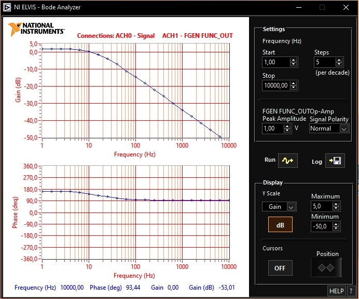The width and height of the screenshot is (359, 299).
Task: Save data with the Log button
Action: [335, 161]
